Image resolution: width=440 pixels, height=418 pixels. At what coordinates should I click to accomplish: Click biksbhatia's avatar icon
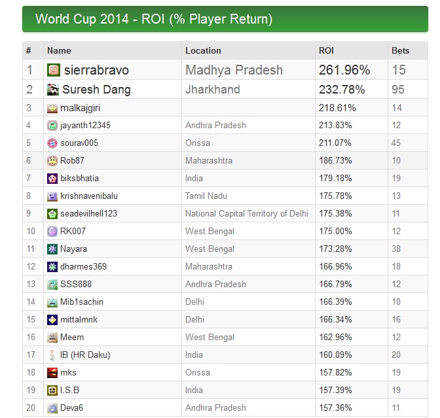[52, 179]
